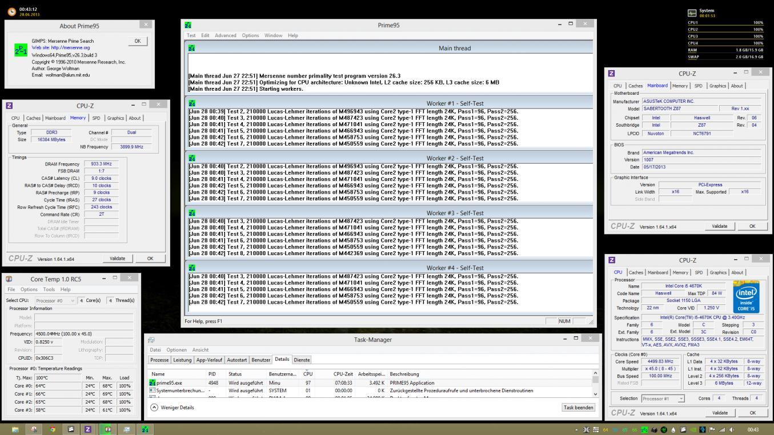Click the Worker #3 Self-Test window icon

[191, 213]
